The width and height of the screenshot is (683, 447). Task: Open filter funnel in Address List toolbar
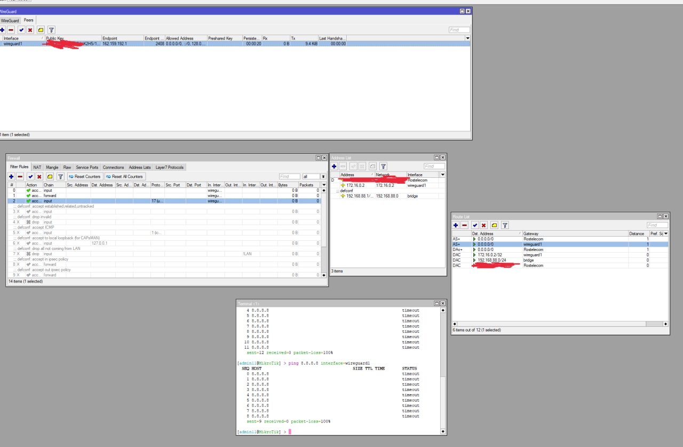click(x=383, y=166)
